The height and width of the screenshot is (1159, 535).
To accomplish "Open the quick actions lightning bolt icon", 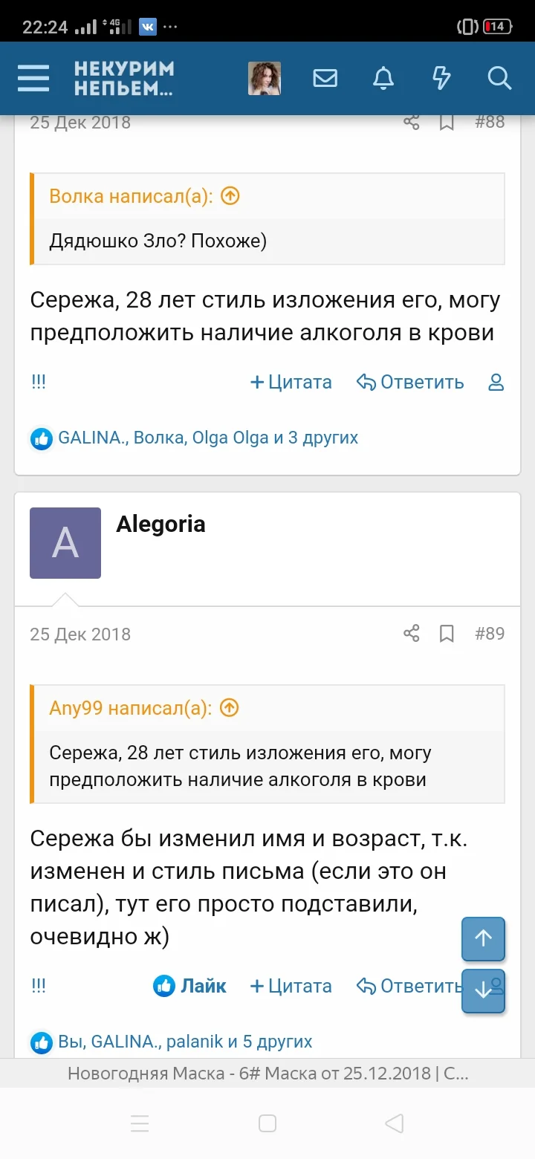I will pos(441,78).
